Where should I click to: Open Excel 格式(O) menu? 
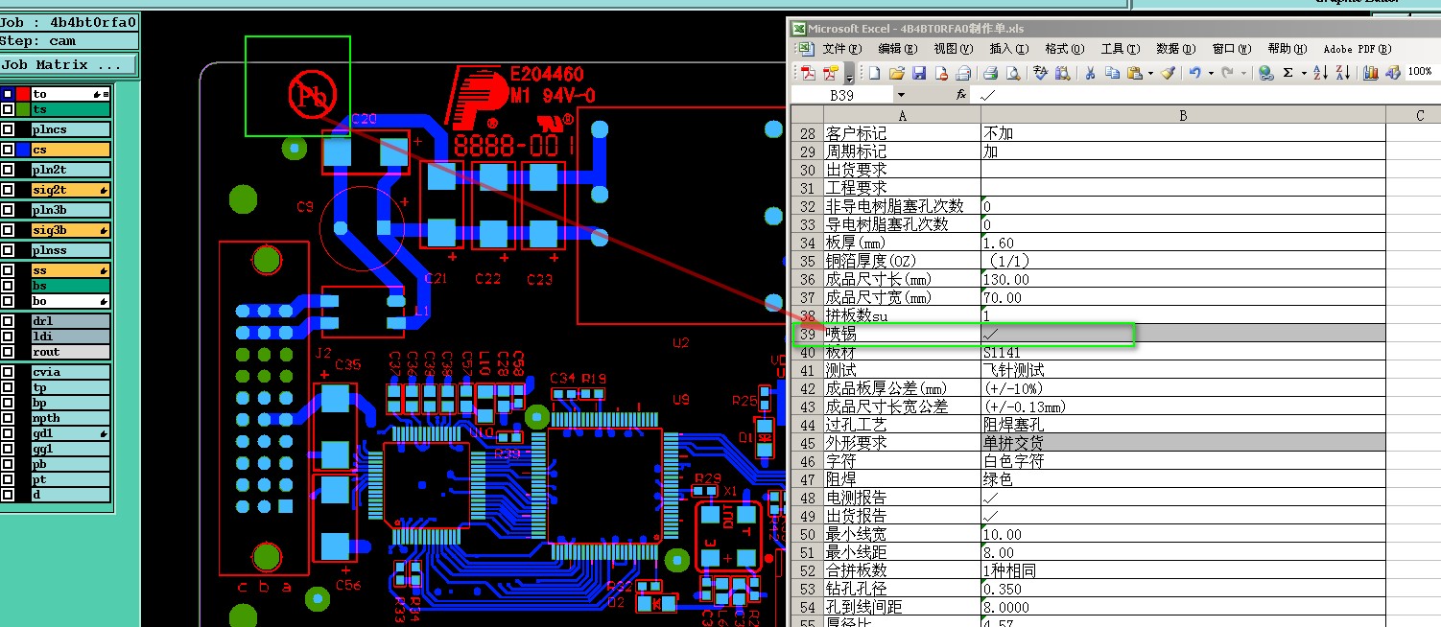(x=1064, y=49)
